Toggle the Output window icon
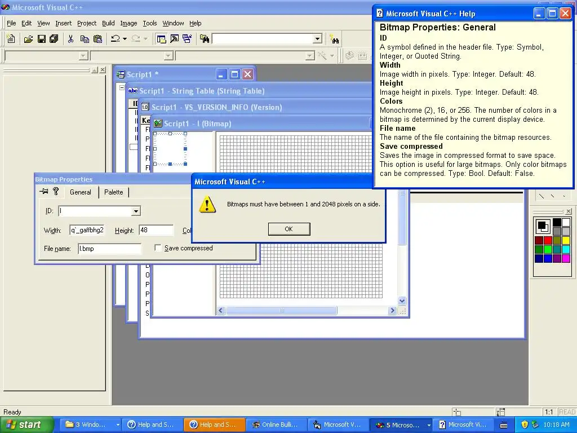Screen dimensions: 577x433 point(174,39)
